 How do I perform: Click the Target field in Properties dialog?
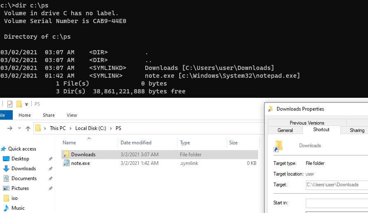(x=337, y=185)
